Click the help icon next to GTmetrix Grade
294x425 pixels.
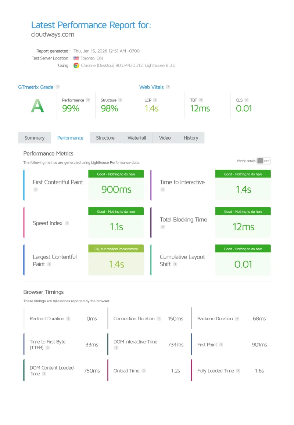[x=57, y=87]
